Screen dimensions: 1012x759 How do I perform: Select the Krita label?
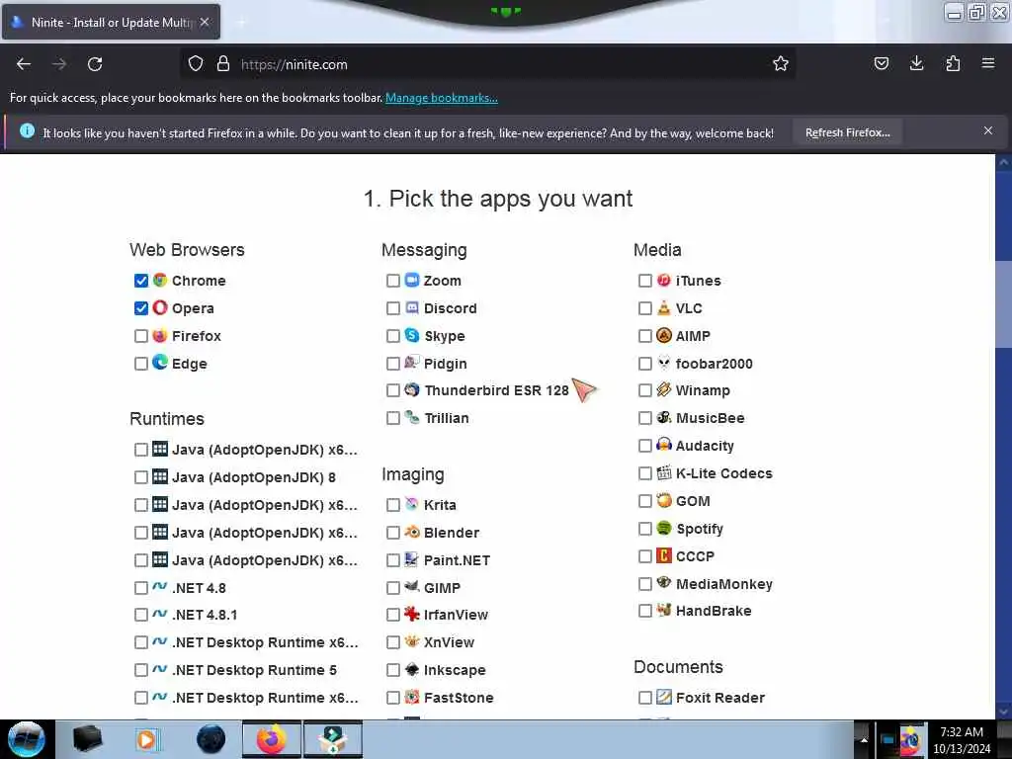(x=440, y=505)
